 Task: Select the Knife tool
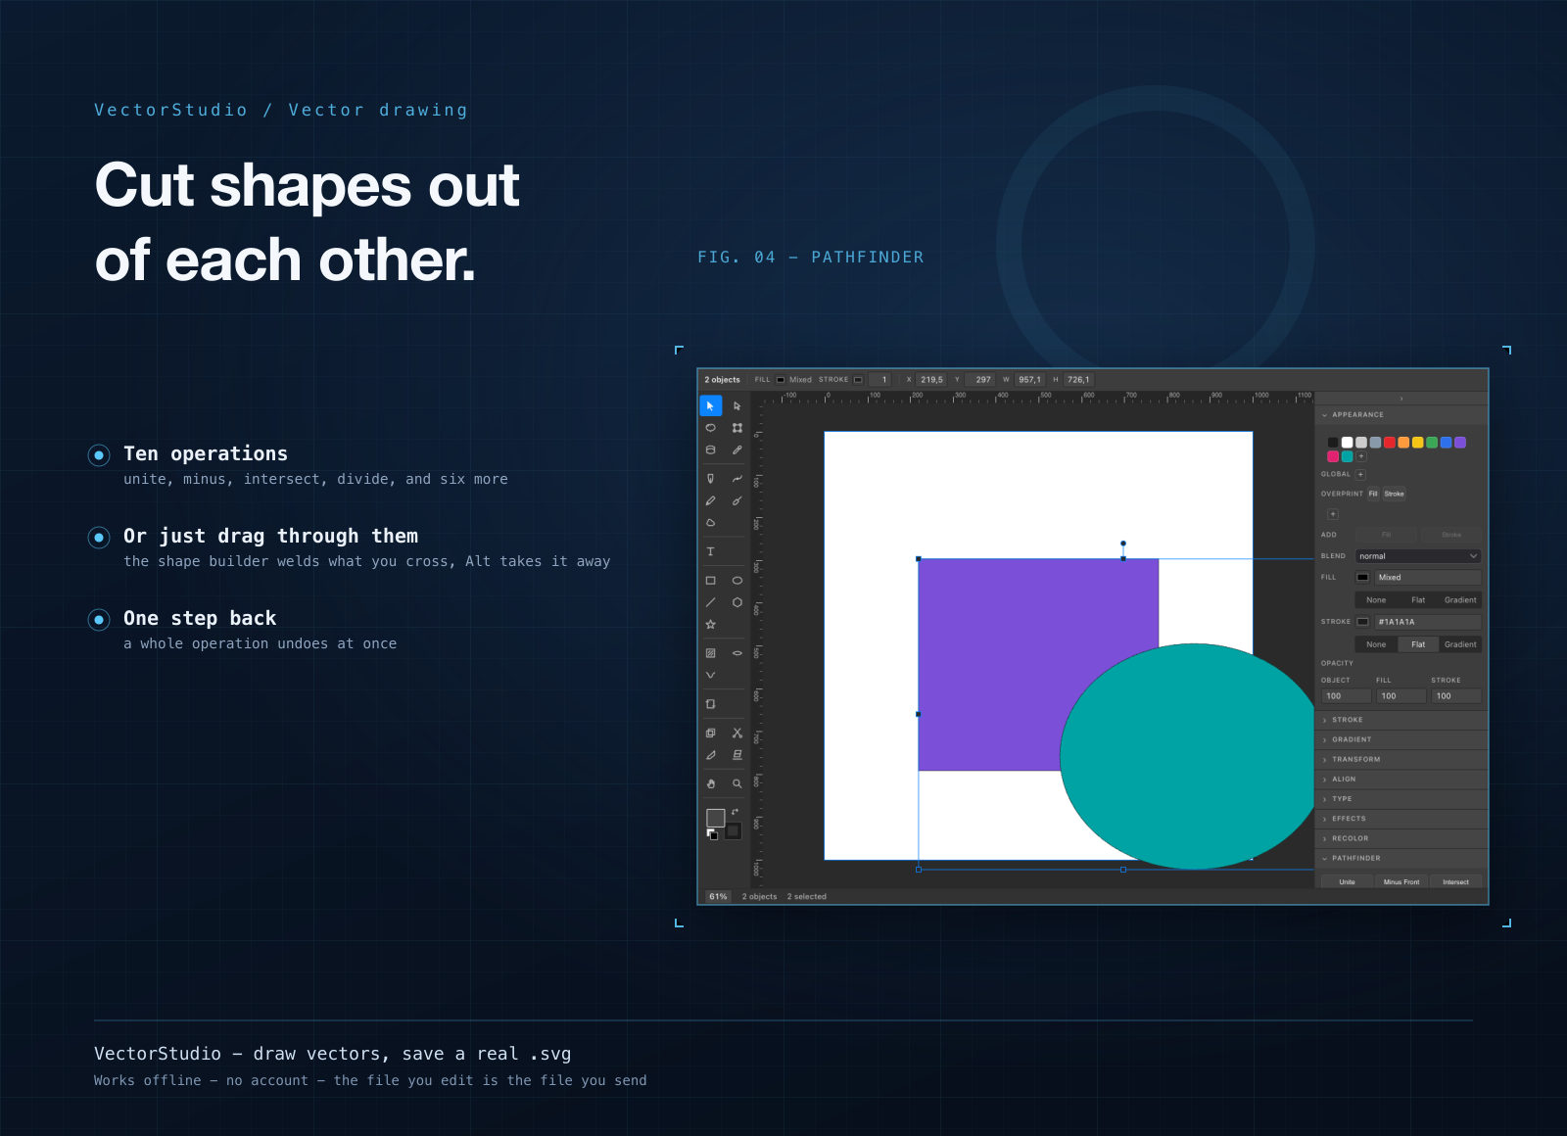pyautogui.click(x=710, y=755)
